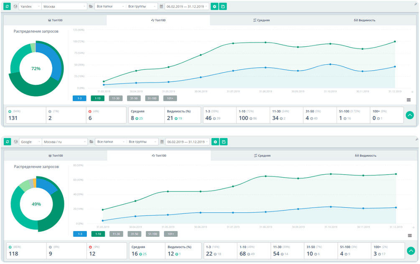The height and width of the screenshot is (264, 420).
Task: Click Yandex improved queries count 131
Action: click(x=26, y=115)
